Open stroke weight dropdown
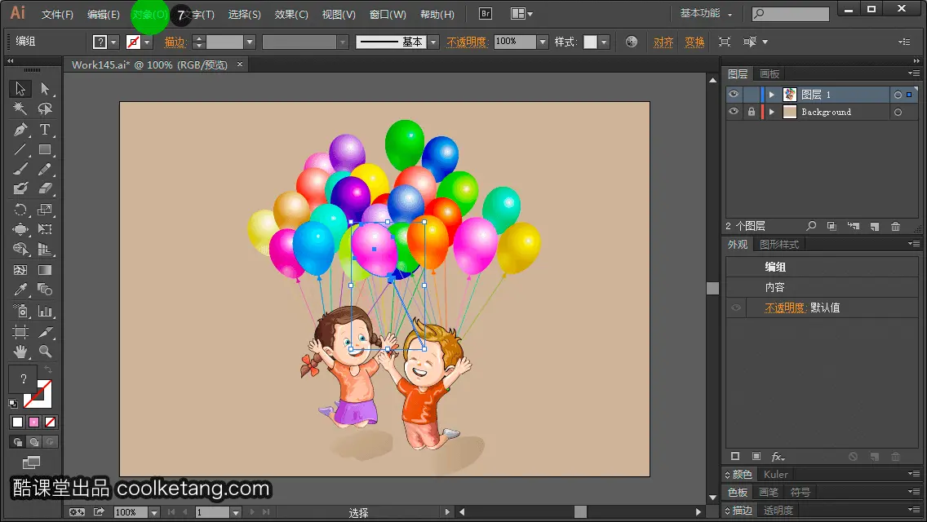927x522 pixels. point(250,42)
